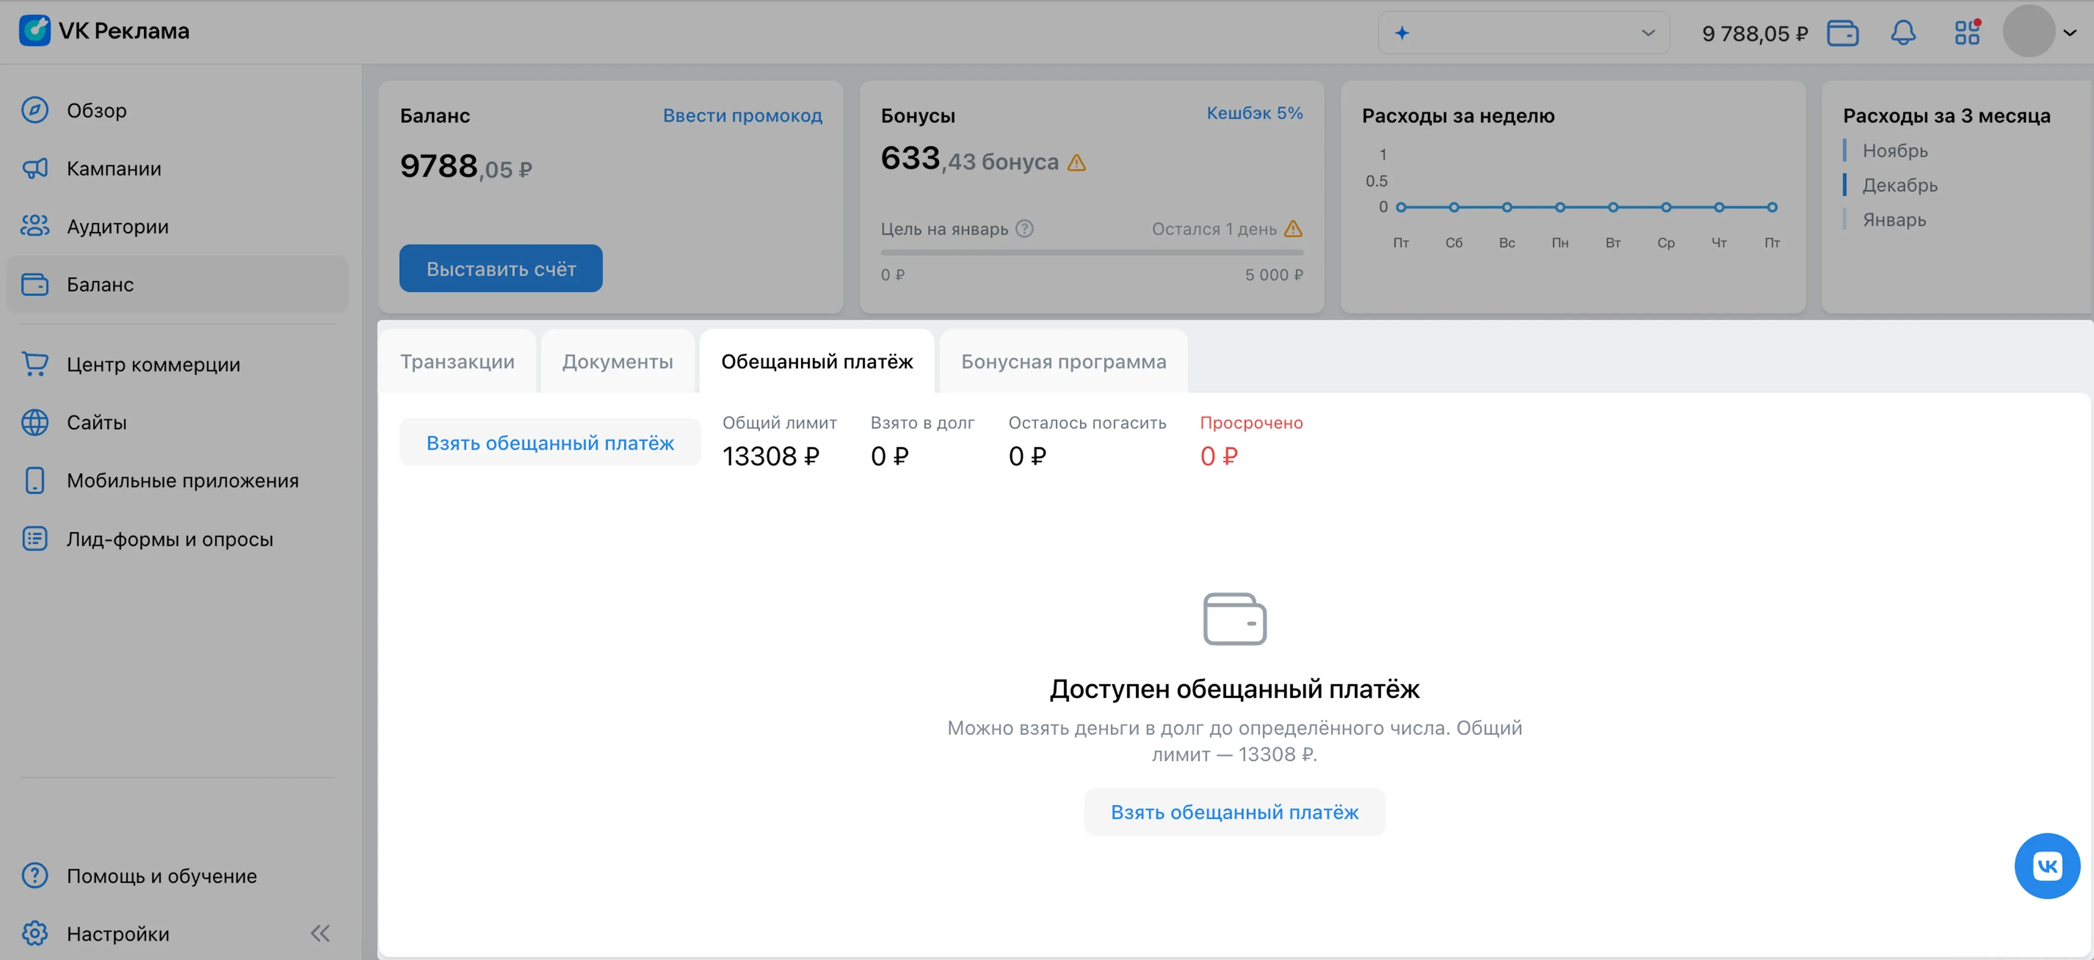2094x960 pixels.
Task: Click the Ввести промокод link
Action: pyautogui.click(x=742, y=115)
